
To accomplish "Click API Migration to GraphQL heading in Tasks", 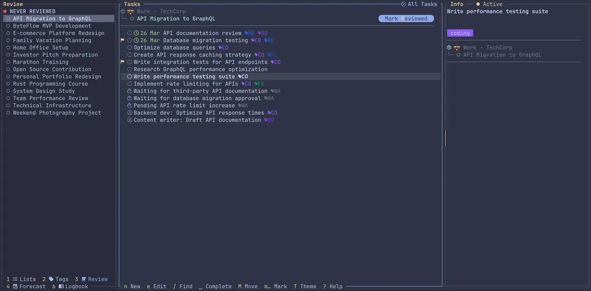I will (176, 19).
